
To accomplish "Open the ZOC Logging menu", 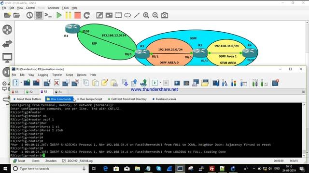I will pyautogui.click(x=43, y=75).
